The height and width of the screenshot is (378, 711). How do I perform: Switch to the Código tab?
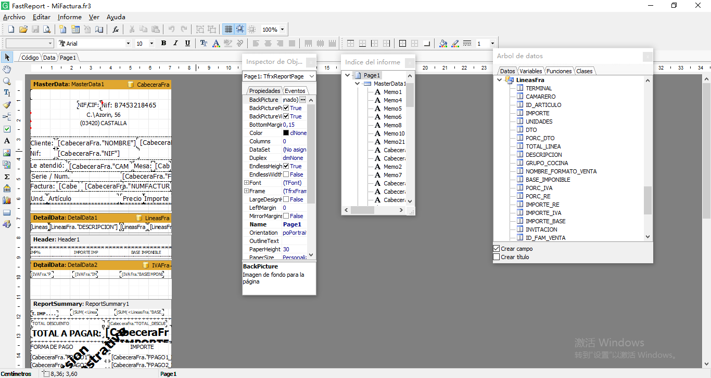coord(30,58)
